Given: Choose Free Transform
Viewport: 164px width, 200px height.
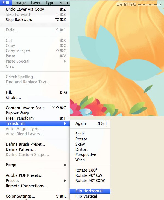Looking at the screenshot, I should [35, 118].
